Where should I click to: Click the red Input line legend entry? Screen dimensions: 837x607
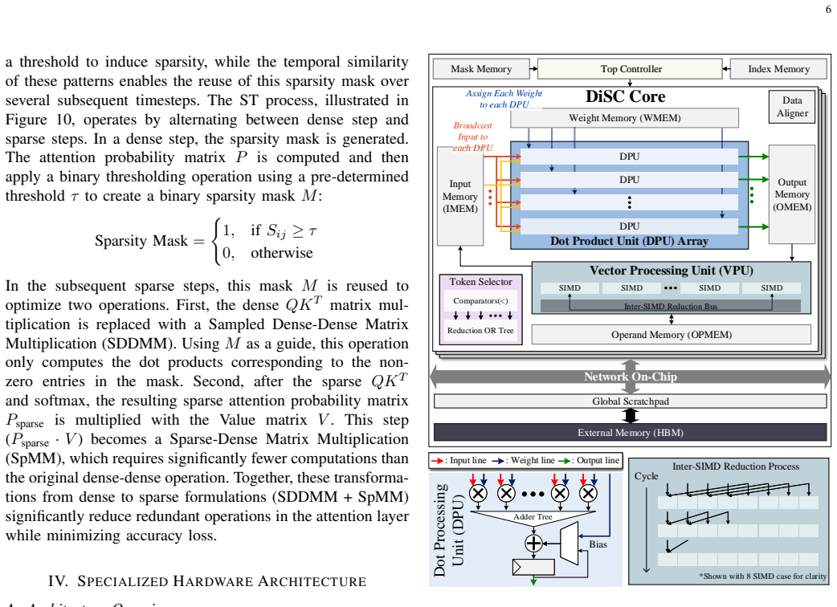point(459,460)
